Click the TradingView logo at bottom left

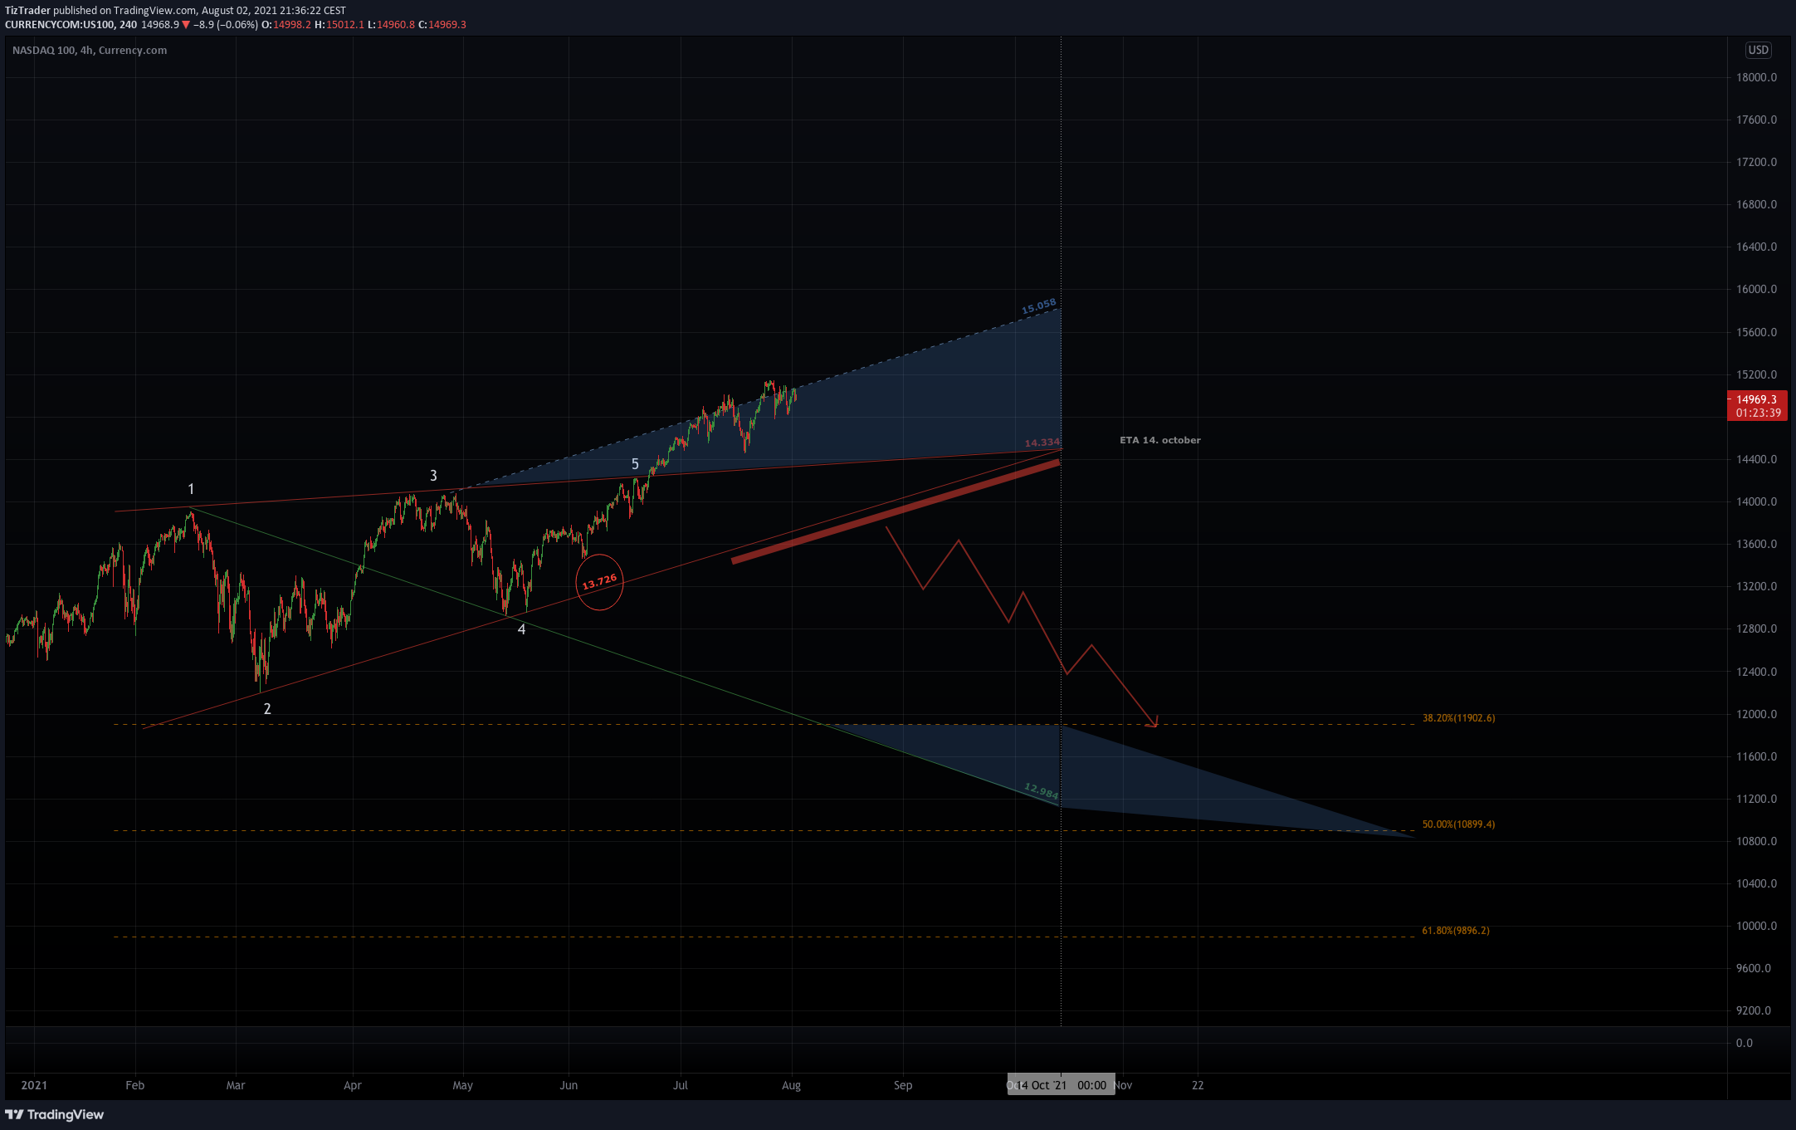[55, 1114]
